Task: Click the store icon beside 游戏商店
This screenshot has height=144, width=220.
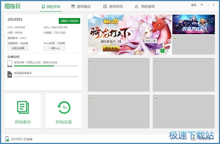Action: (x=73, y=6)
